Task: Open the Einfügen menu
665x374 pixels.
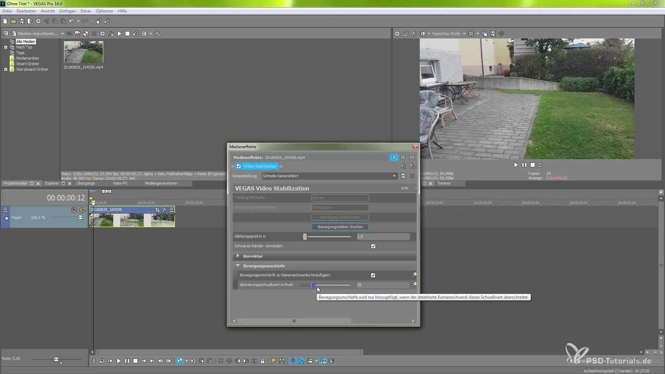Action: point(68,11)
